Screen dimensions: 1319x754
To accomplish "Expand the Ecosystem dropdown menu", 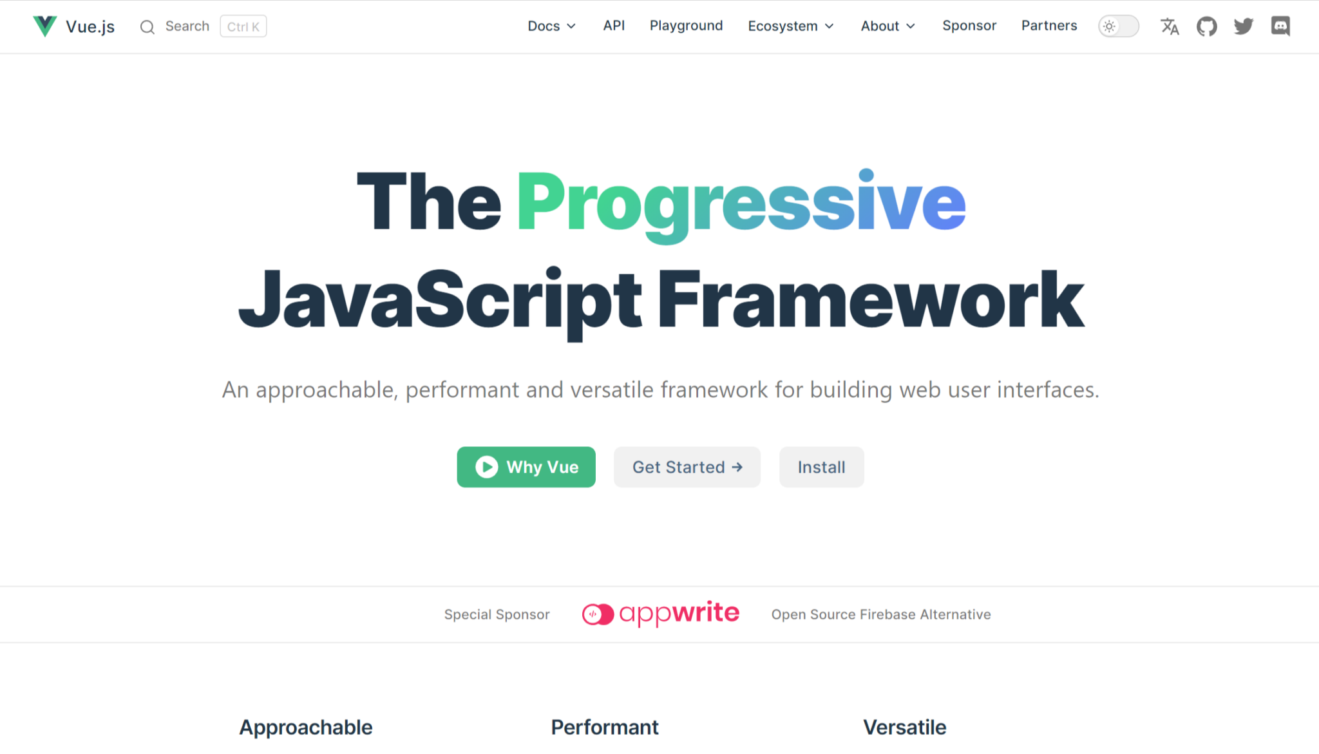I will tap(791, 26).
